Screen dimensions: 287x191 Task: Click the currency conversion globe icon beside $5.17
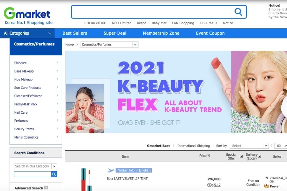coord(209,185)
